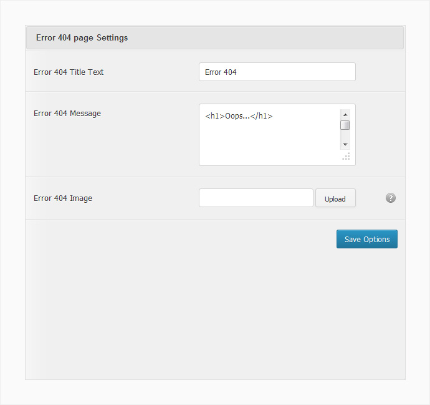Click the Error 404 Message label
Screen dimensions: 430x405
point(67,114)
